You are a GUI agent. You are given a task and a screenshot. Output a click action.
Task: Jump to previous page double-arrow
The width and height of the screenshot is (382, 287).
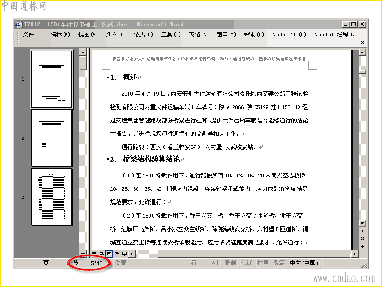tap(362, 231)
